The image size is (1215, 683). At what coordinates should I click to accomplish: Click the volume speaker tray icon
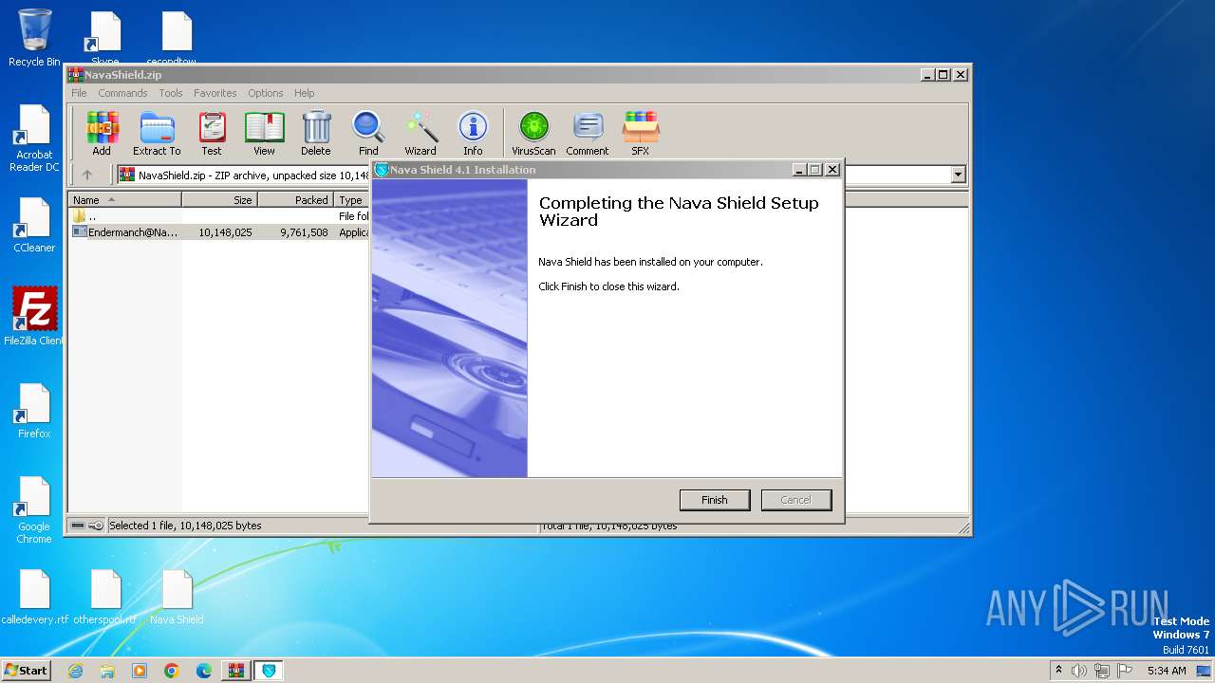pos(1079,671)
